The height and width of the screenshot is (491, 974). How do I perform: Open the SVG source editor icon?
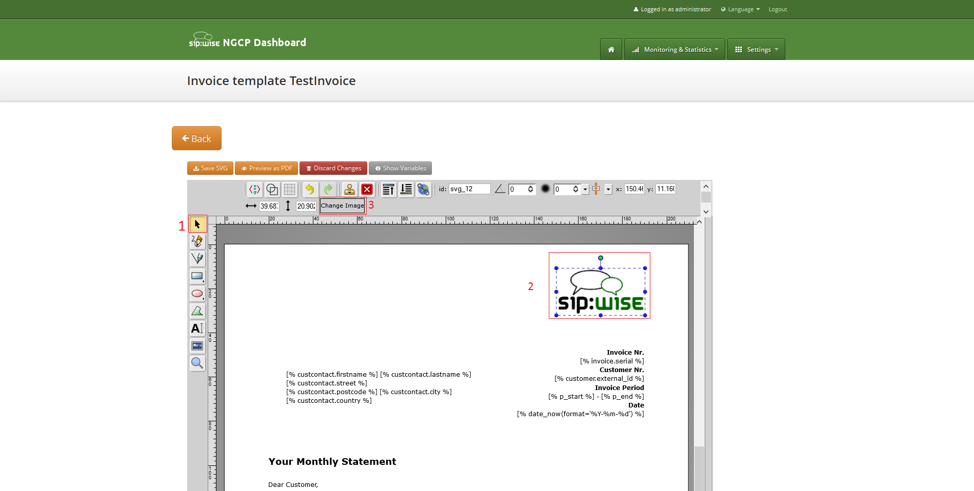click(255, 189)
